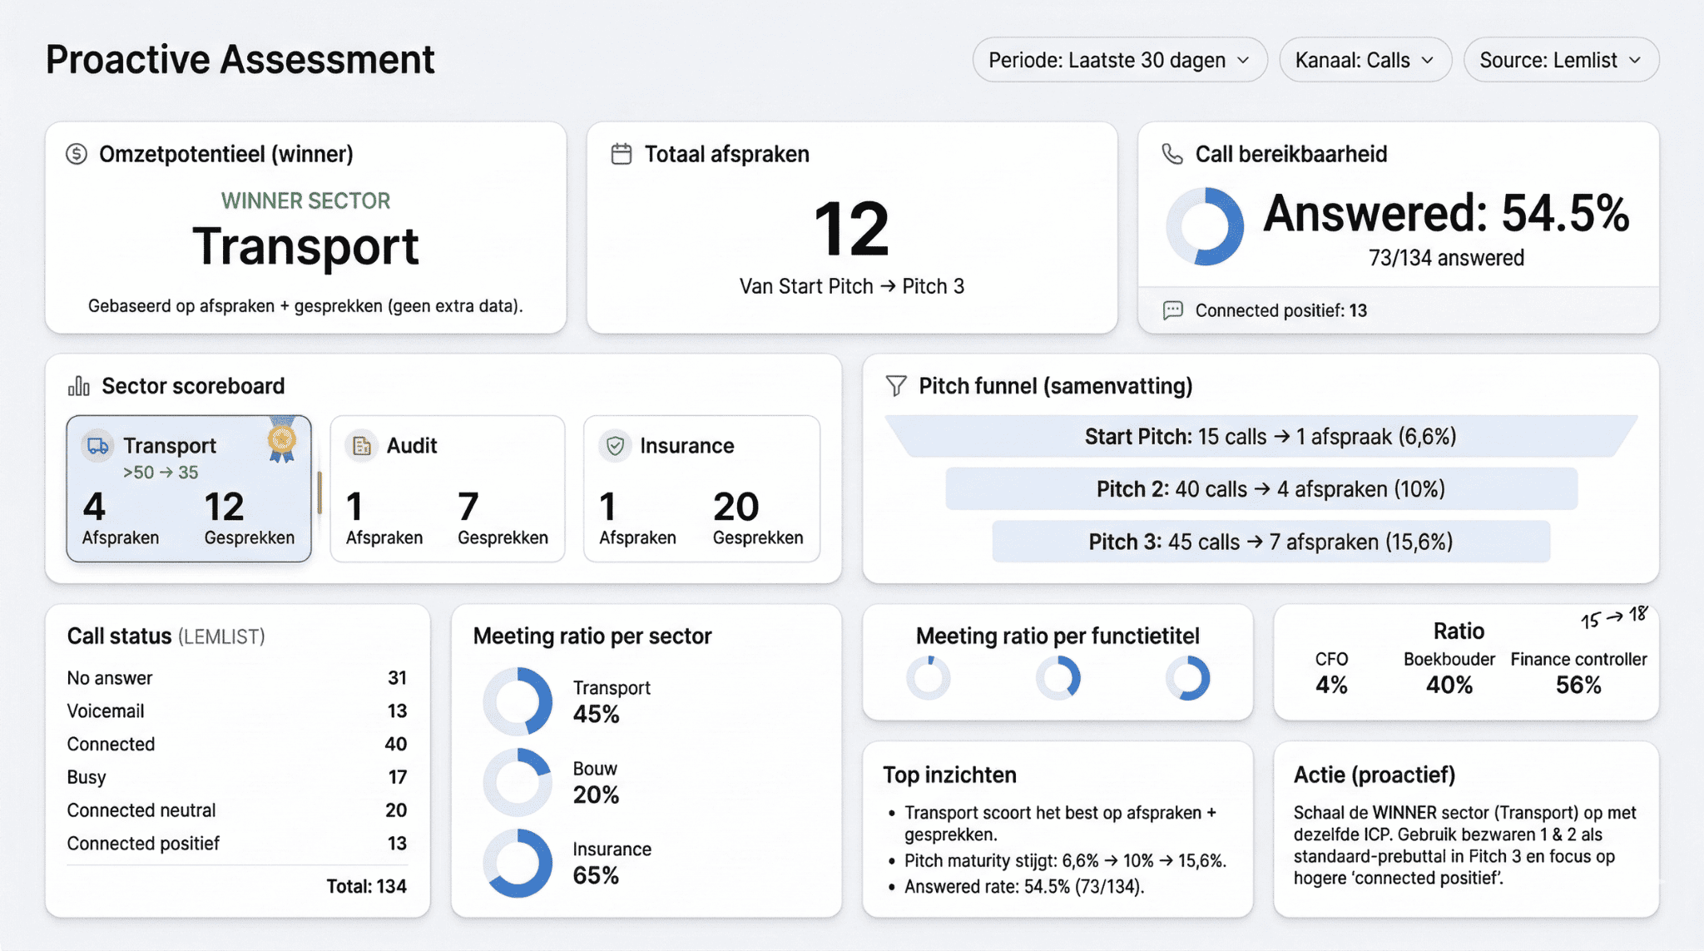
Task: Click the phone icon beside Call bereikbaarheid
Action: point(1172,154)
